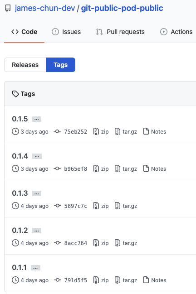Click the Pull requests icon
This screenshot has width=196, height=294.
coord(99,32)
